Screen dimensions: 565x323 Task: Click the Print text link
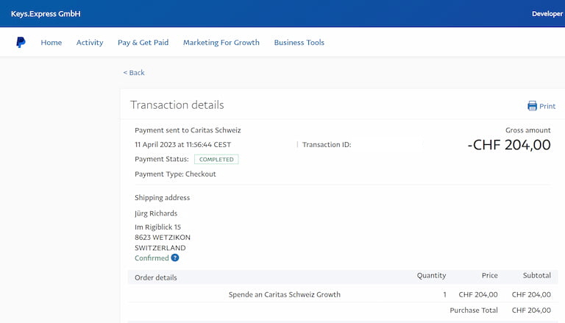(547, 107)
